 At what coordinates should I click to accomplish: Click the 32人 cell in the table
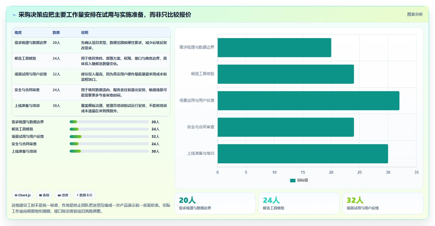coord(57,74)
